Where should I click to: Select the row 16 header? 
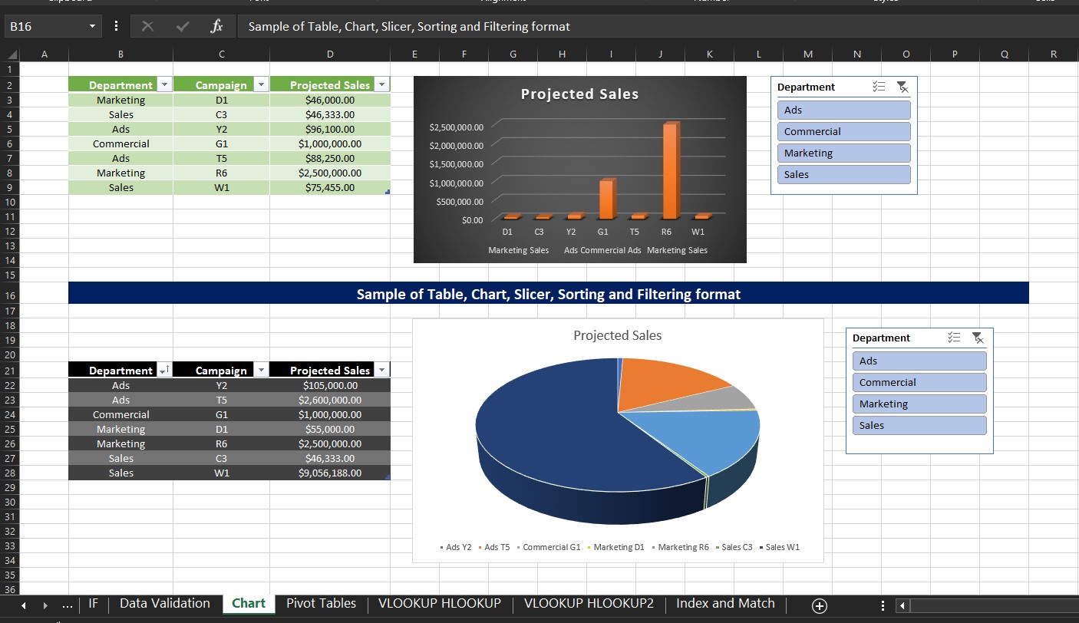coord(11,295)
